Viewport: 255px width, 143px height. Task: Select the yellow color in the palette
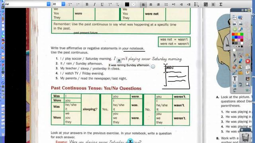[x=239, y=34]
